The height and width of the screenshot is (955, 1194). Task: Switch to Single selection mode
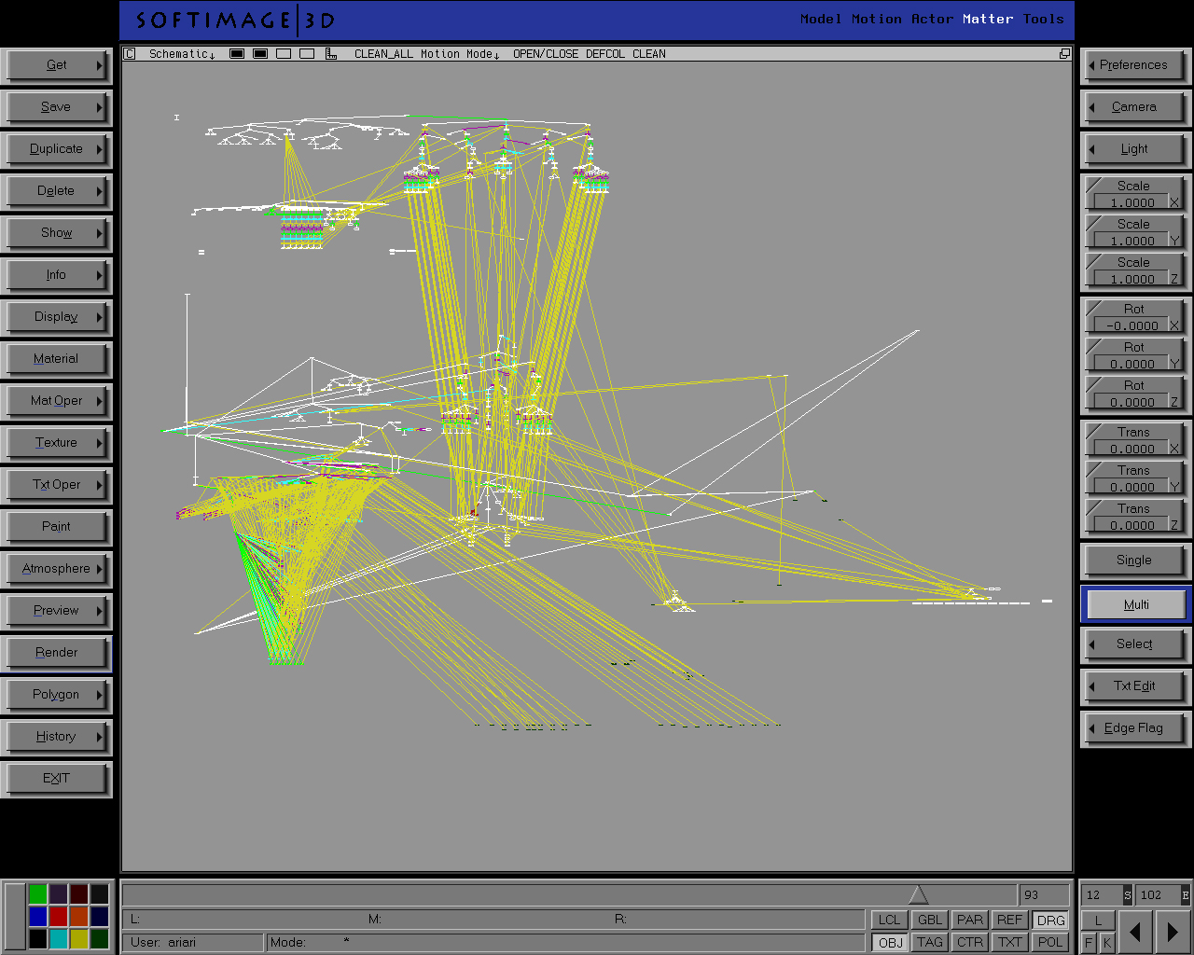click(1133, 561)
